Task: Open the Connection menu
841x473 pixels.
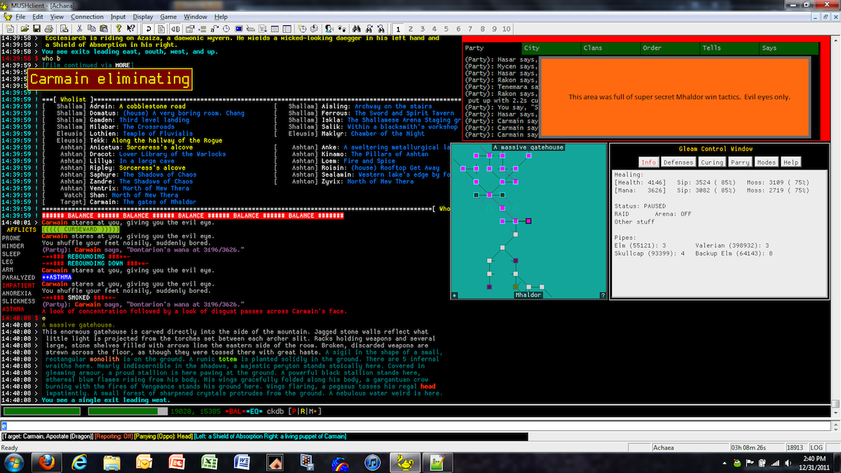Action: pos(87,16)
